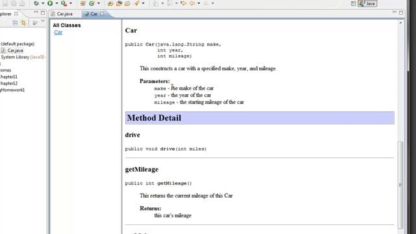Click the Last Edit Location arrow icon
This screenshot has height=234, width=416.
point(183,3)
